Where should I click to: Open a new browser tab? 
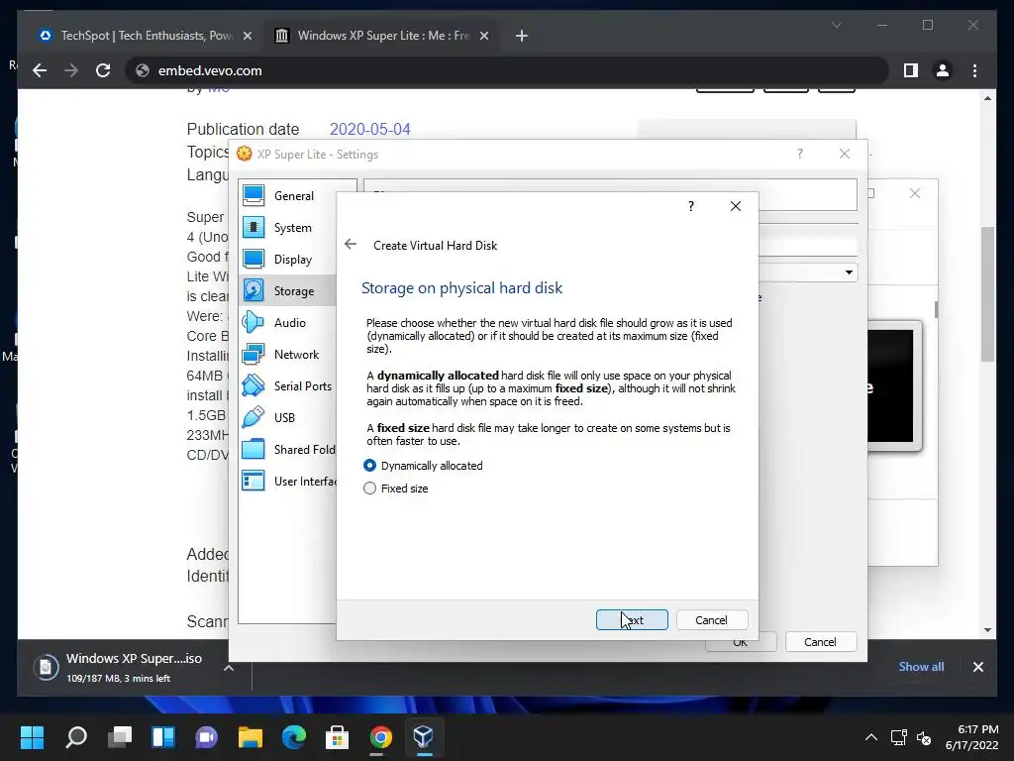coord(522,36)
